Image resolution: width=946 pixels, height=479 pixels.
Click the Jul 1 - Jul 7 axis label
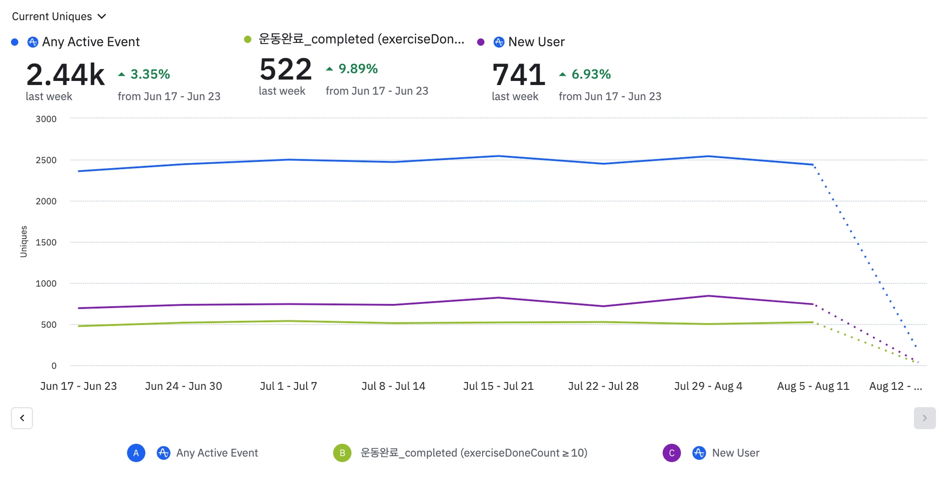click(289, 386)
